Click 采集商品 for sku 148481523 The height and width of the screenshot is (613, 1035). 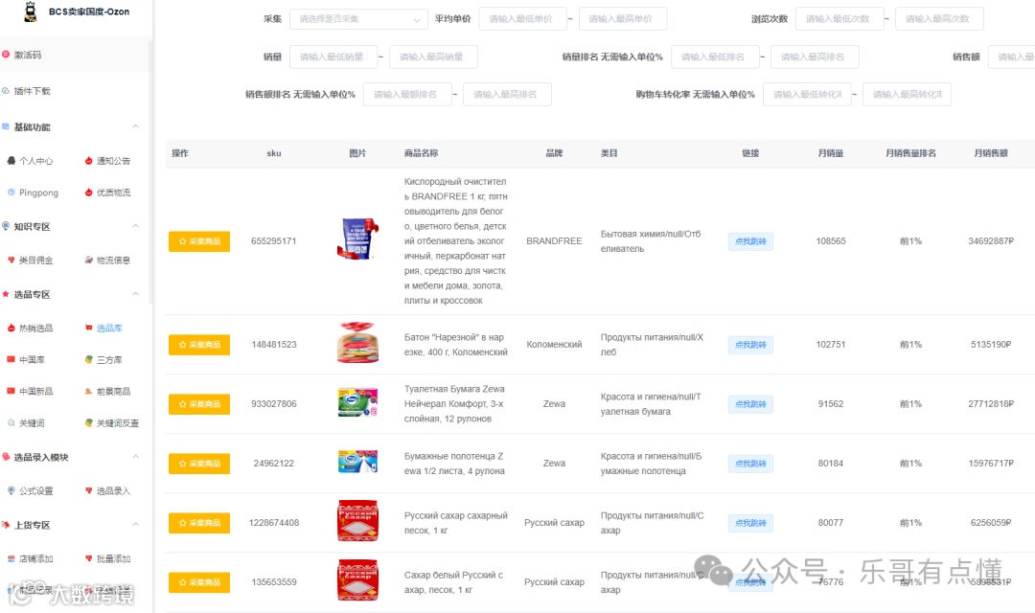tap(199, 345)
